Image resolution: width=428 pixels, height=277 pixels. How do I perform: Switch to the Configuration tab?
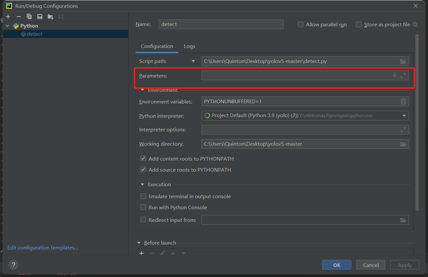click(x=157, y=46)
